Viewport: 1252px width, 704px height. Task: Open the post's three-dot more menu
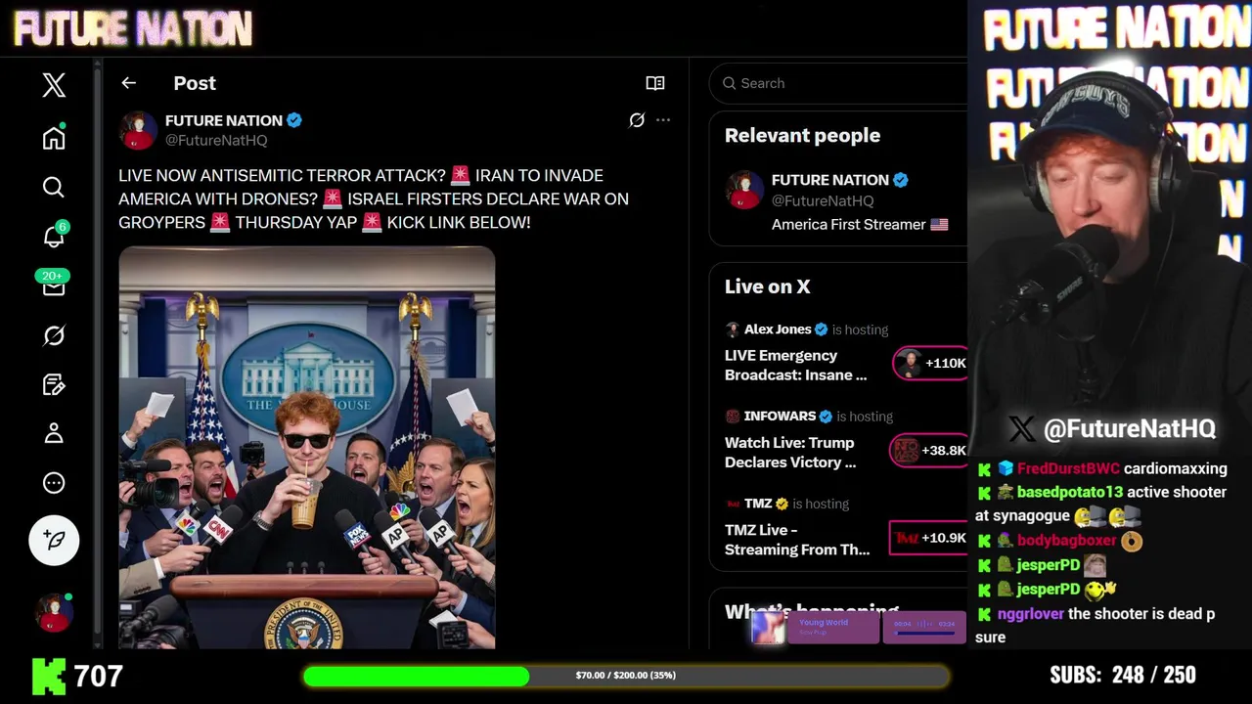pos(663,120)
